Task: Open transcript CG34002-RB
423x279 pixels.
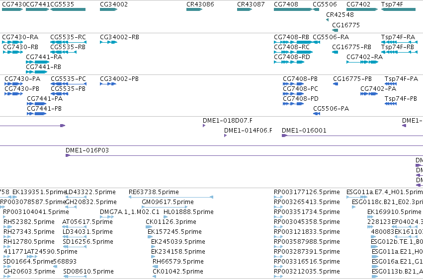Action: tap(119, 37)
